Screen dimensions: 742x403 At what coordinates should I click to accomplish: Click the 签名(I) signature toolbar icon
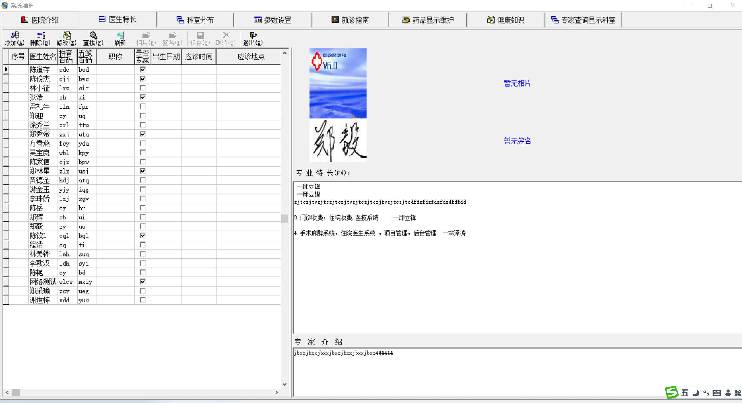[x=172, y=39]
